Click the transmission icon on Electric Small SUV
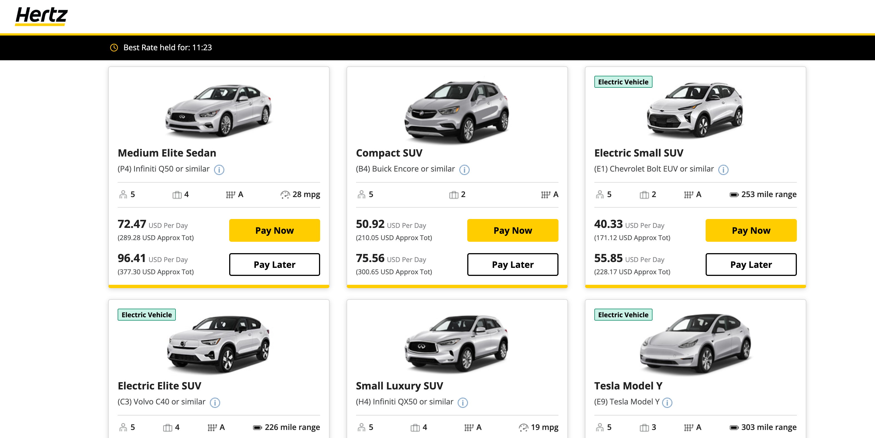This screenshot has width=875, height=438. tap(689, 194)
